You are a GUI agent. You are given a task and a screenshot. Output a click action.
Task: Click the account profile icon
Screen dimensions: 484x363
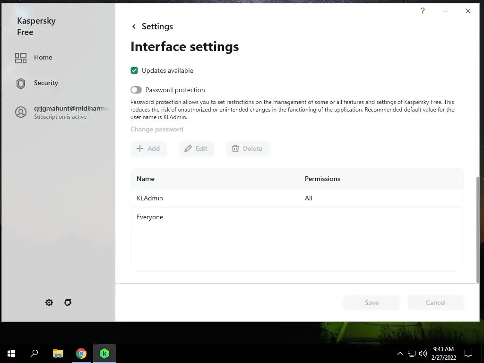click(21, 112)
